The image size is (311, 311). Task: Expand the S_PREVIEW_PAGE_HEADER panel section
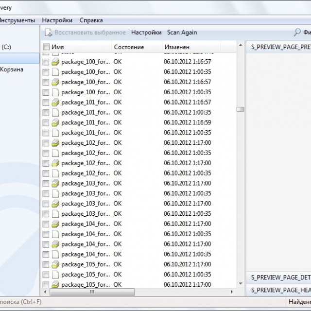pyautogui.click(x=280, y=290)
